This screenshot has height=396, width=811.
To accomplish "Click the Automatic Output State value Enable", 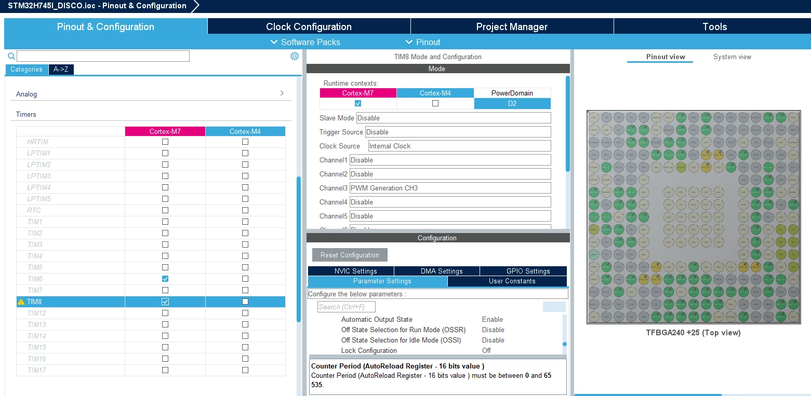I will 493,319.
